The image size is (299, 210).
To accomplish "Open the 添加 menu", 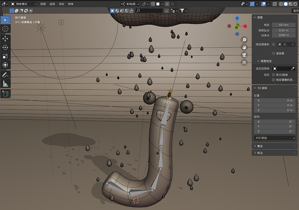I will 61,4.
